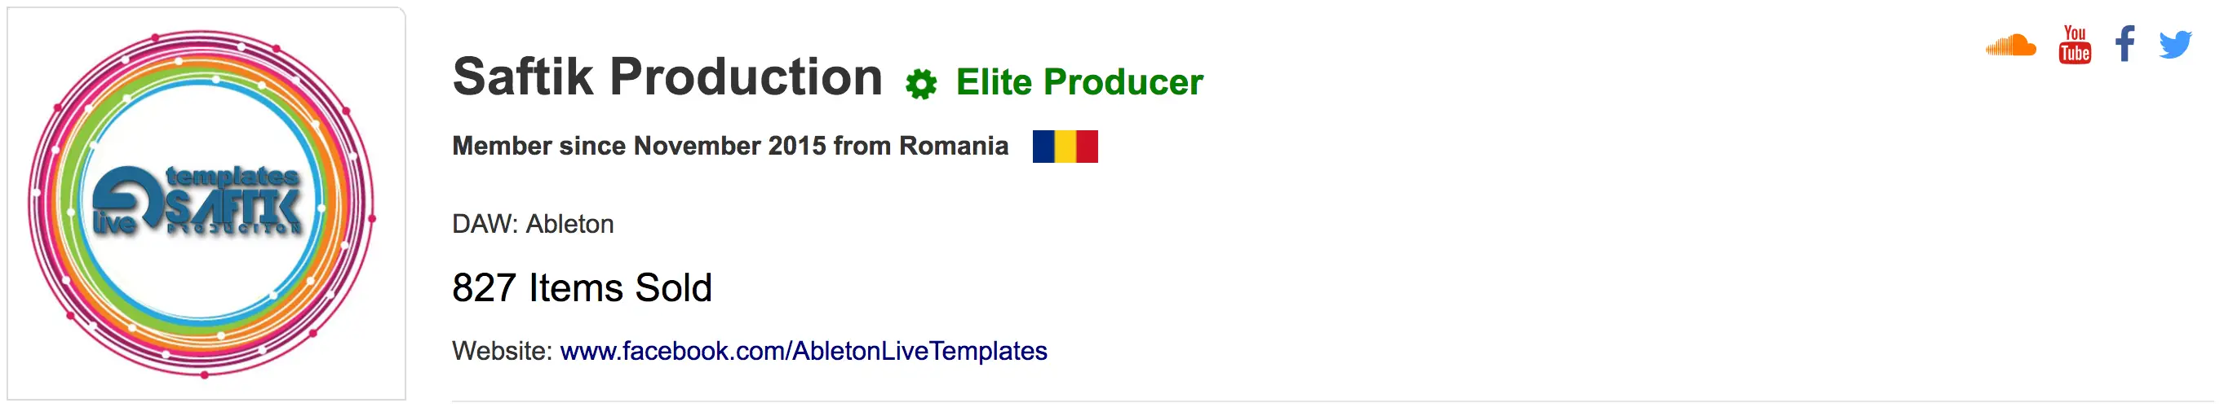The height and width of the screenshot is (416, 2224).
Task: Click the 827 Items Sold count
Action: click(x=581, y=287)
